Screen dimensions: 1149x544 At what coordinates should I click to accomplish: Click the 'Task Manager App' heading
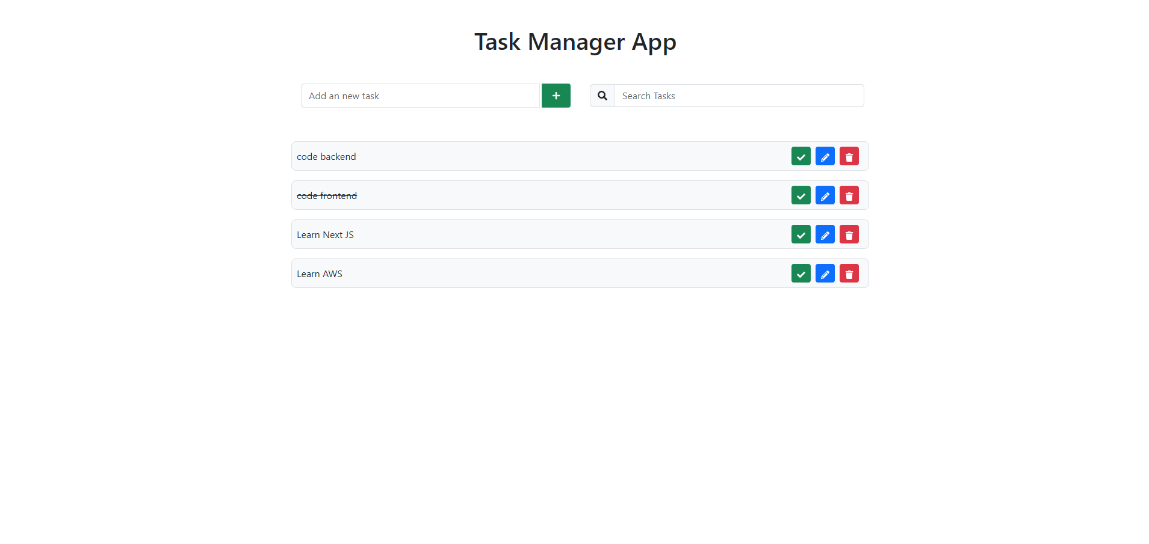[x=575, y=42]
